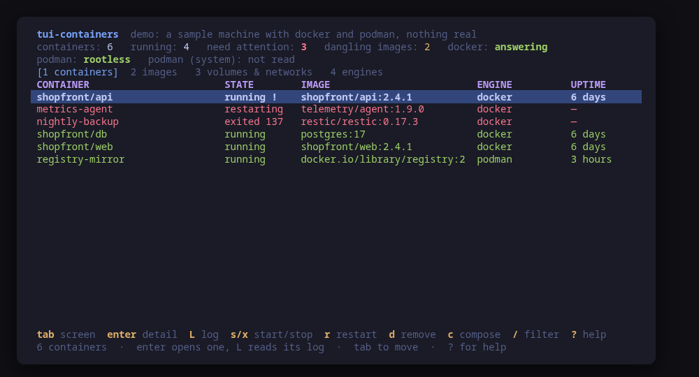699x377 pixels.
Task: Select the registry-mirror container row
Action: tap(336, 159)
